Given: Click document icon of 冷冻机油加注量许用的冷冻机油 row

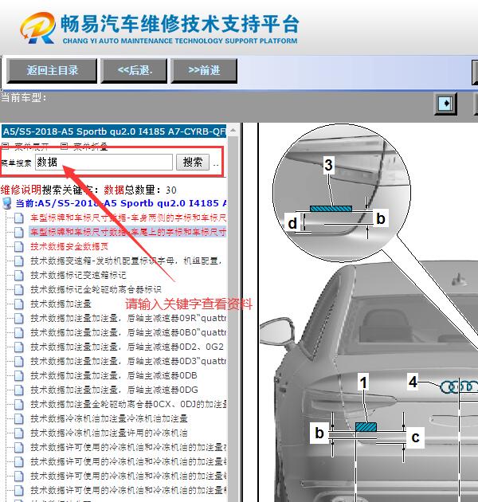Looking at the screenshot, I should click(19, 433).
